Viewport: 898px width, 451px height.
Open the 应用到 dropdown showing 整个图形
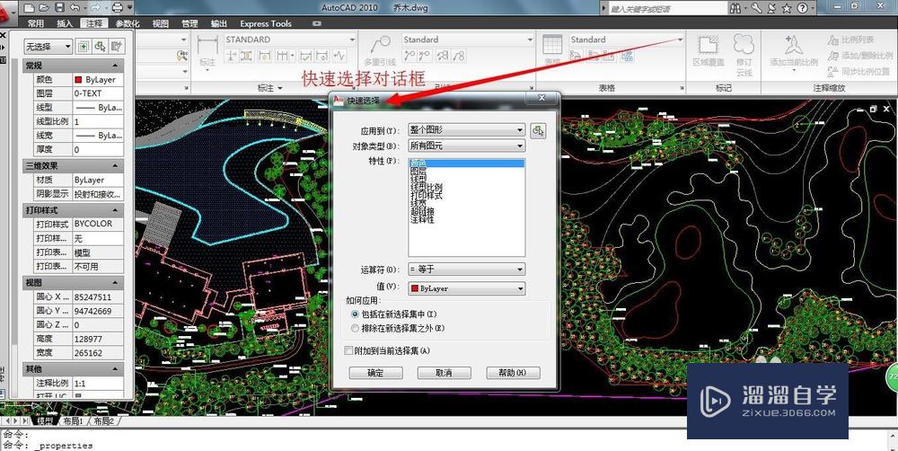tap(466, 130)
